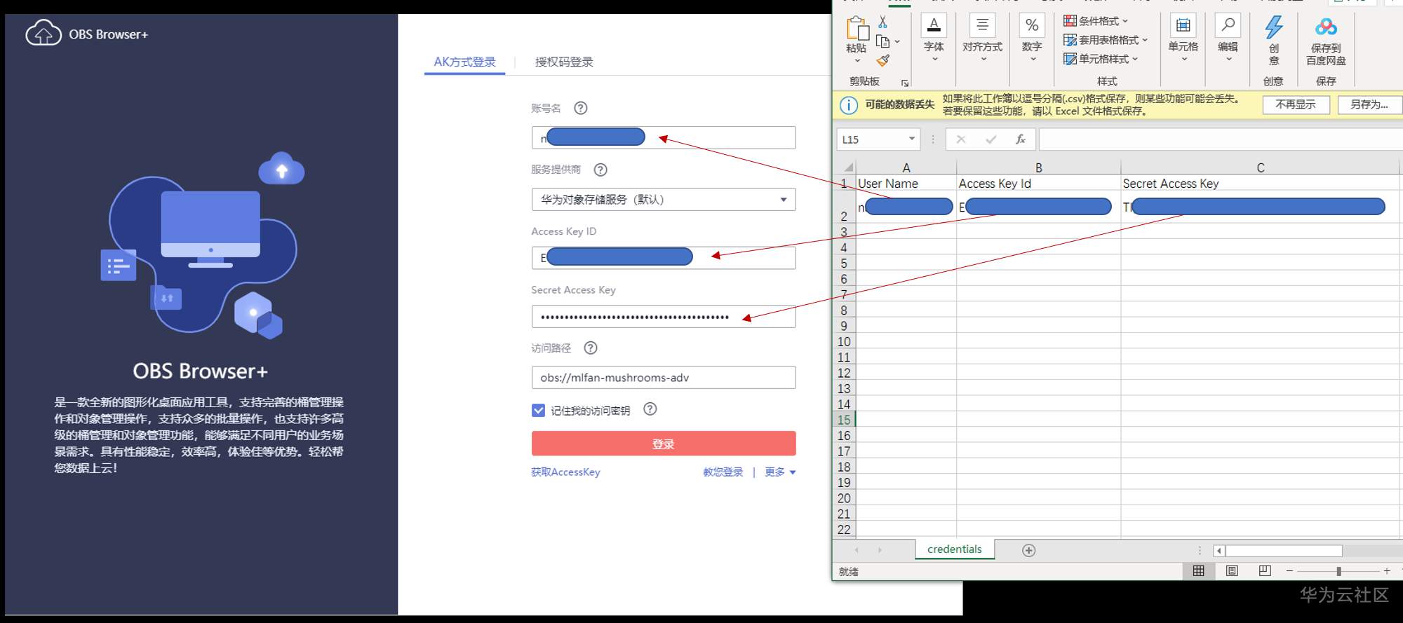Open the 条件格式 dropdown
1403x623 pixels.
click(x=1096, y=21)
